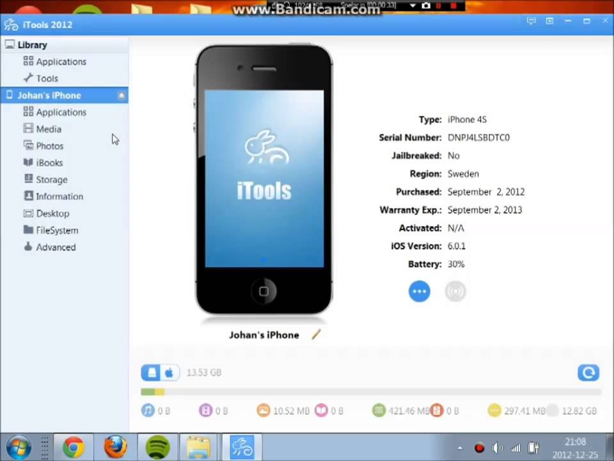Open the iBooks section
614x461 pixels.
coord(43,163)
